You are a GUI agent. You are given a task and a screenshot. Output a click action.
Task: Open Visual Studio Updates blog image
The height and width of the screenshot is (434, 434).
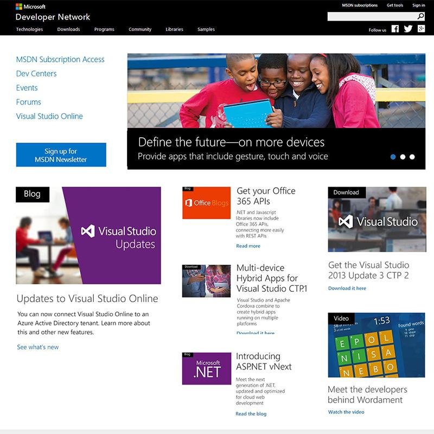(88, 235)
